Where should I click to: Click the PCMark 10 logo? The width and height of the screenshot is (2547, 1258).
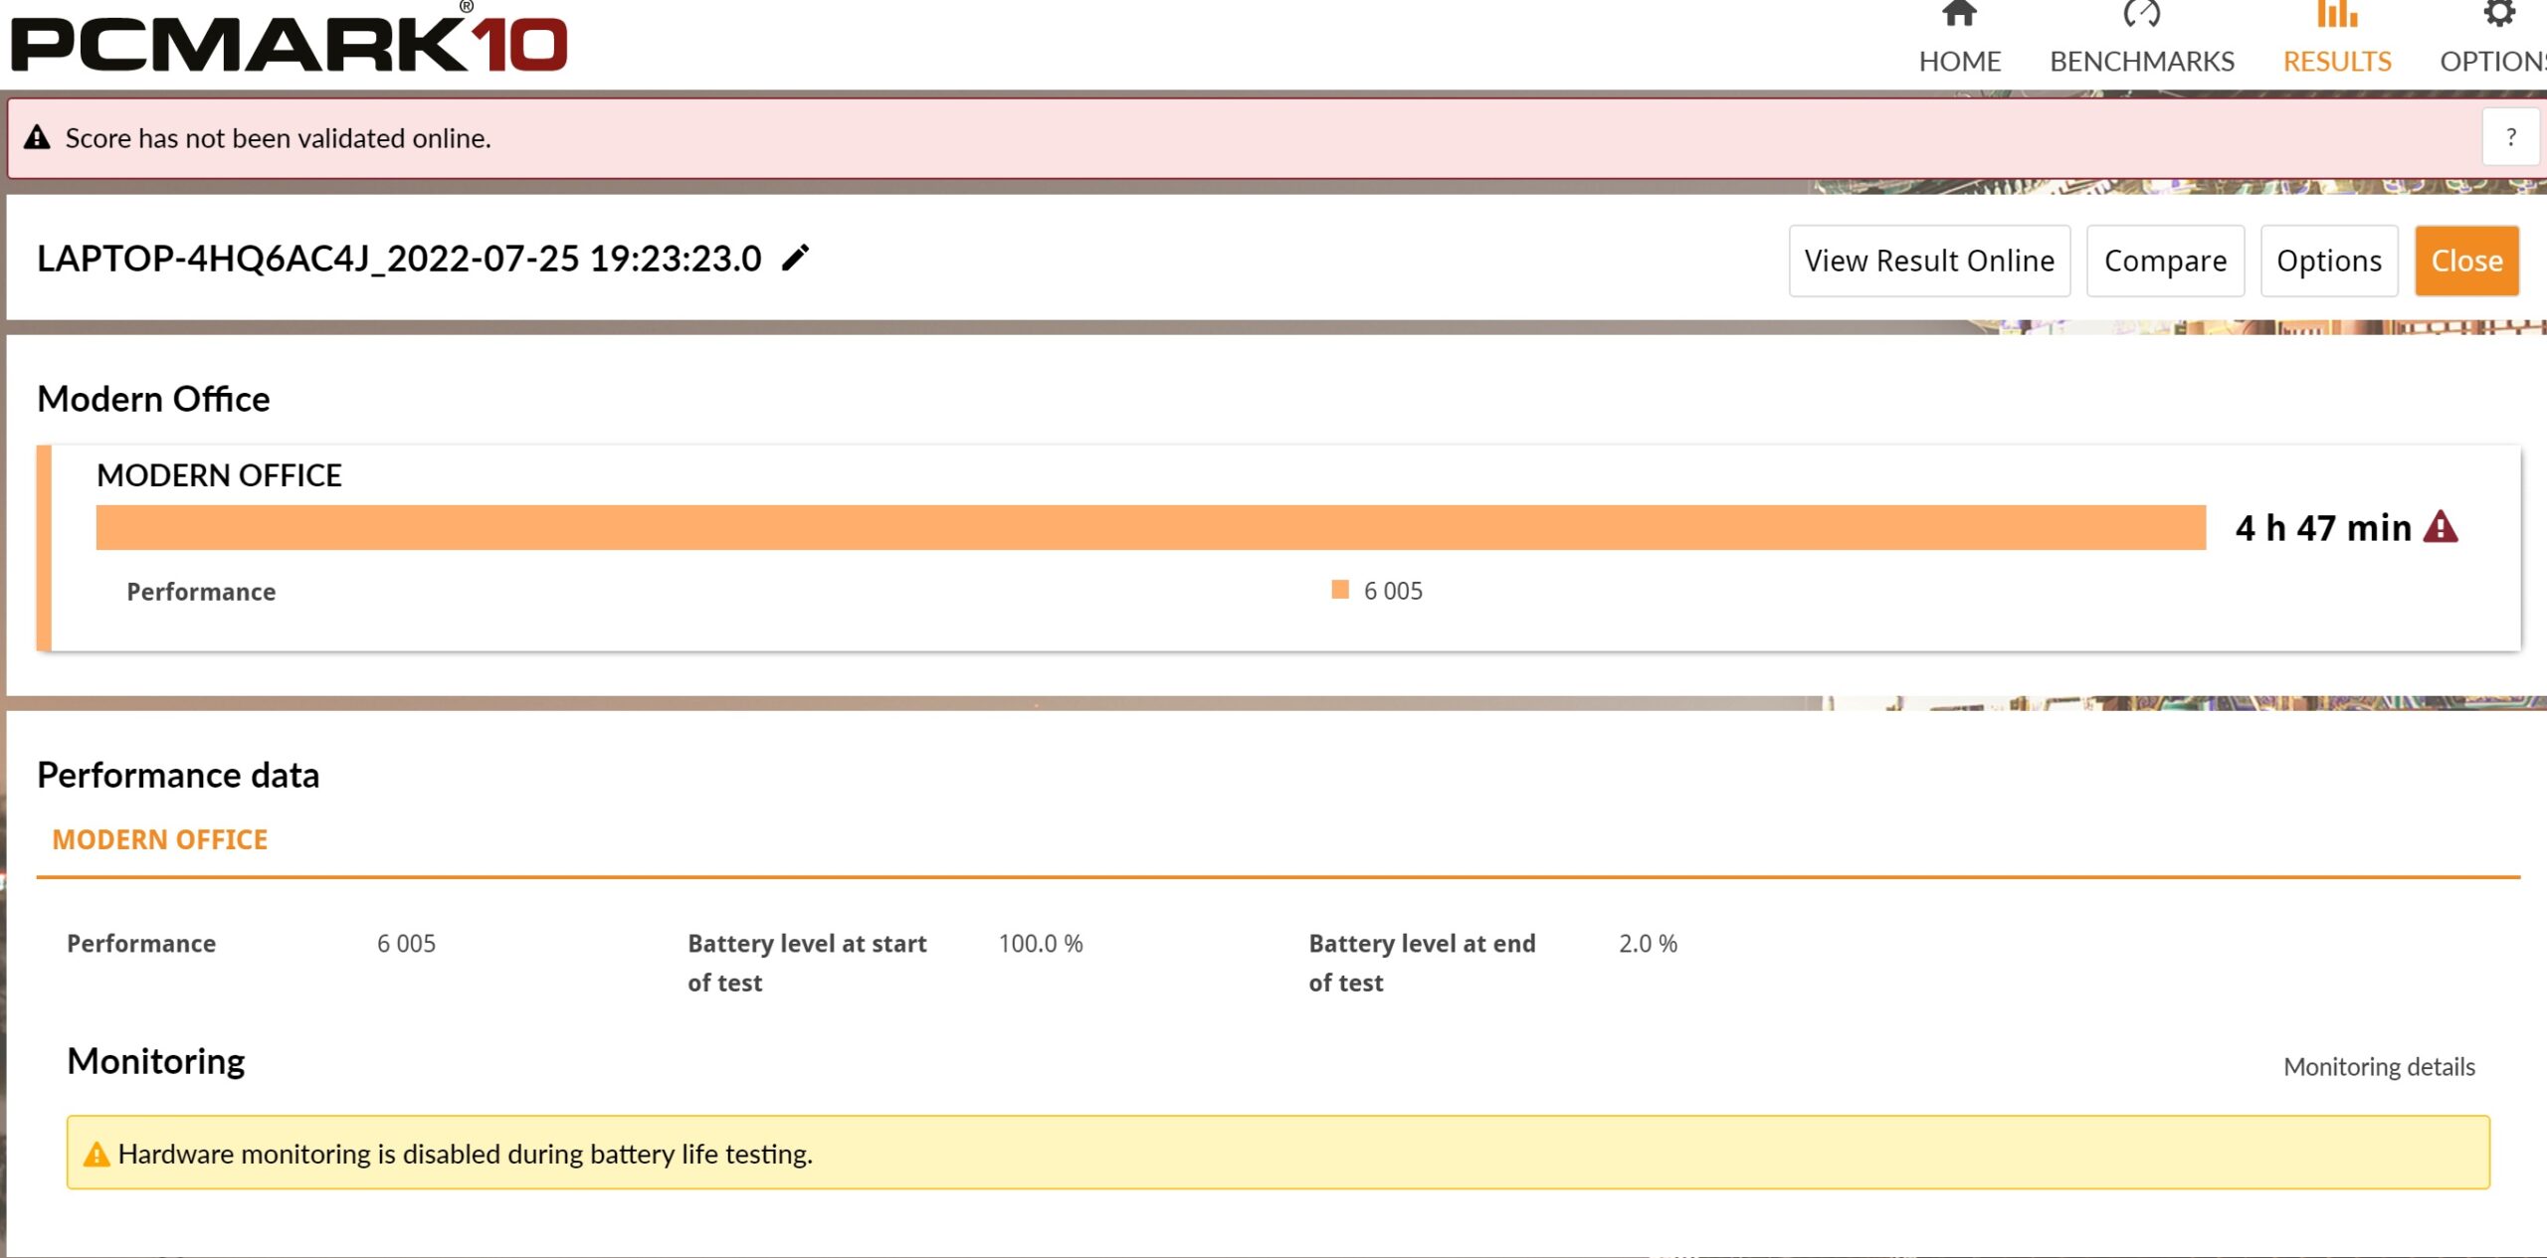tap(289, 40)
